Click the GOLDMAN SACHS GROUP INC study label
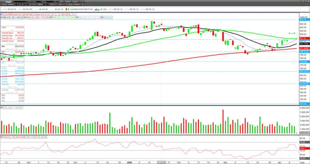 point(18,15)
